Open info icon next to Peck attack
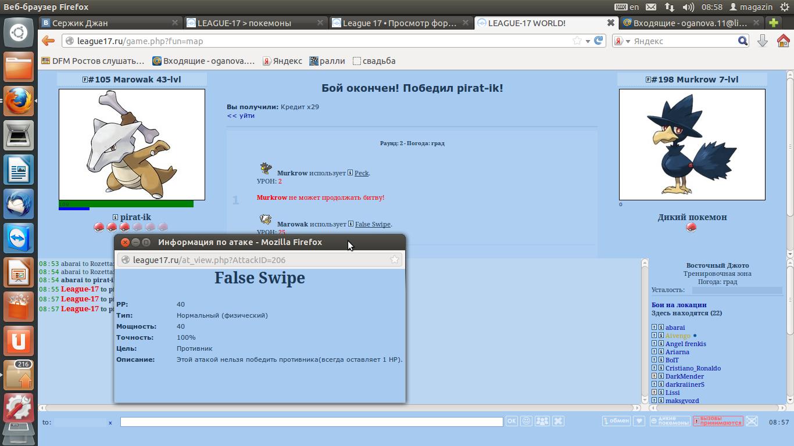 pos(350,172)
